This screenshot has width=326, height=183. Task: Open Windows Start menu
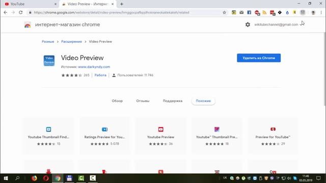point(6,178)
